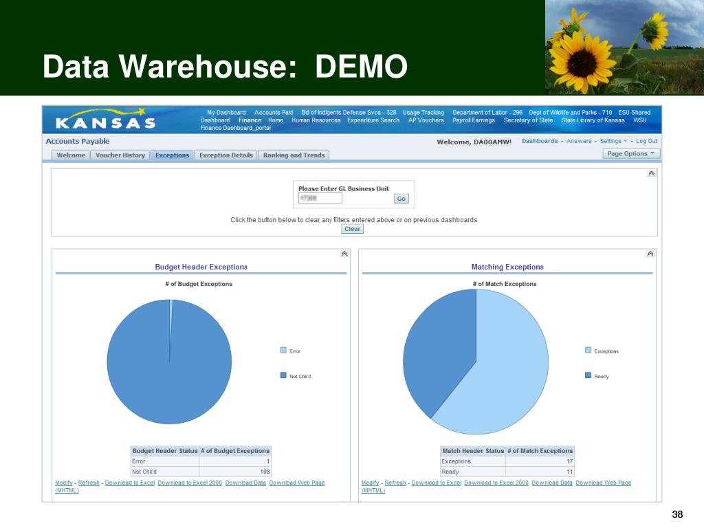704x528 pixels.
Task: Collapse the GL Business Unit prompt section
Action: point(652,173)
